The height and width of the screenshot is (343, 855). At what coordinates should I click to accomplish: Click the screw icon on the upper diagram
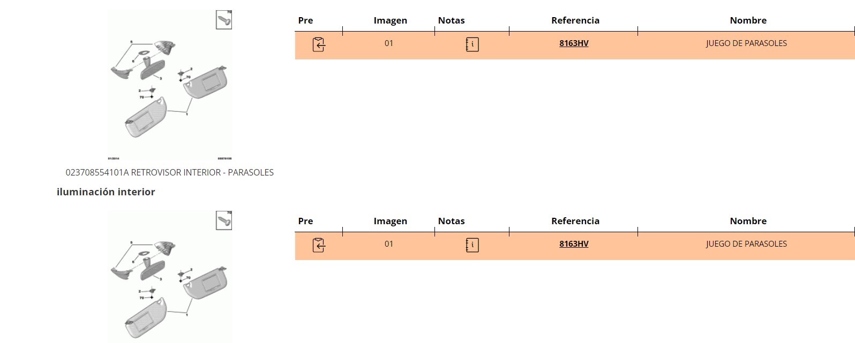pyautogui.click(x=224, y=20)
